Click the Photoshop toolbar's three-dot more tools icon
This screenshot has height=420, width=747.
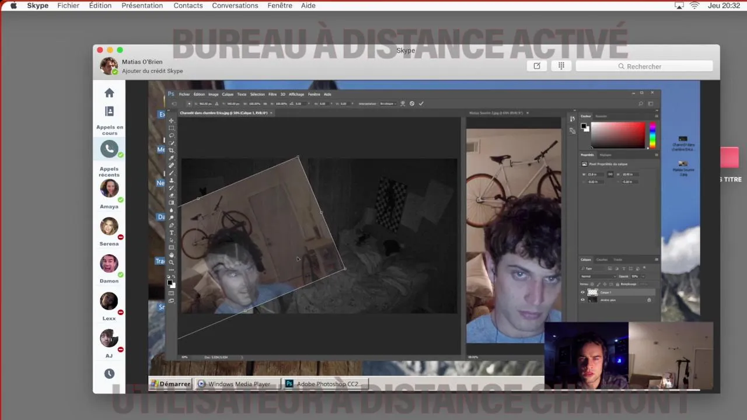pos(172,269)
